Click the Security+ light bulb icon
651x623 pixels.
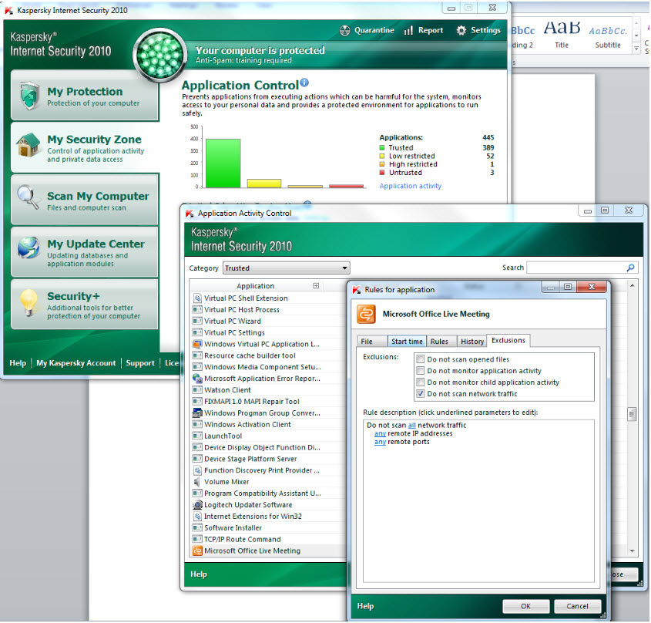(x=29, y=301)
